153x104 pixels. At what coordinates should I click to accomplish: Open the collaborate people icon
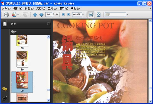tap(14, 15)
